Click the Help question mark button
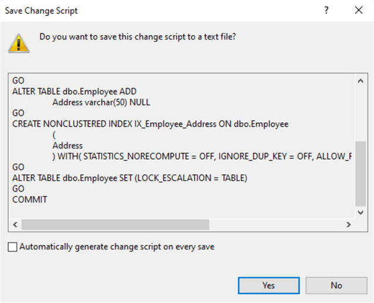The image size is (374, 303). 327,11
